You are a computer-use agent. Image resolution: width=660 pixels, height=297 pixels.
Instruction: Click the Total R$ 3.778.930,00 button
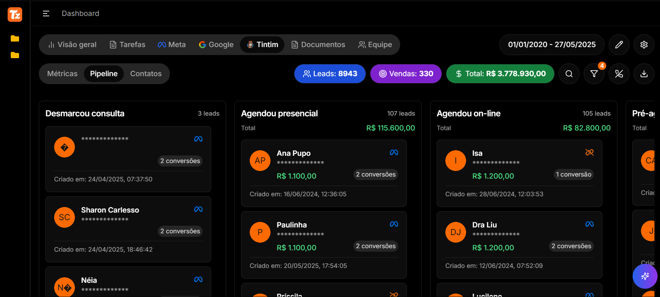click(500, 74)
